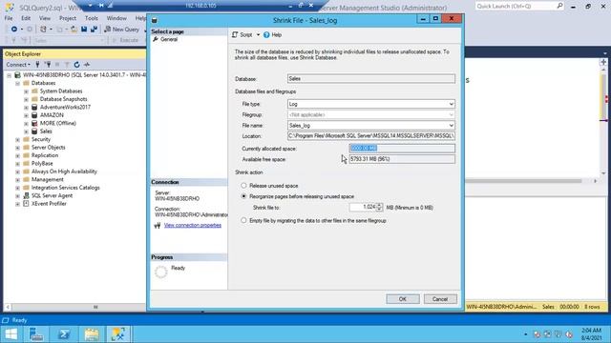Click the Save disk icon in SSMS toolbar
The width and height of the screenshot is (611, 343).
(x=84, y=30)
